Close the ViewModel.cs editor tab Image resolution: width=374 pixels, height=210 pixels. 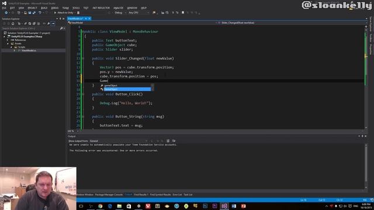pyautogui.click(x=89, y=18)
